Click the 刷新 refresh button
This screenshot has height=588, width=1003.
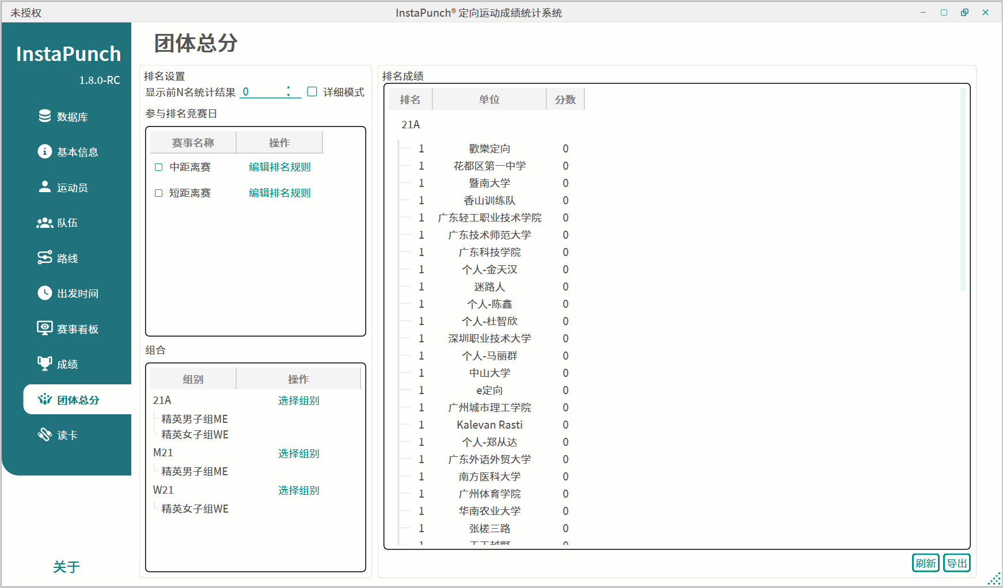coord(925,563)
